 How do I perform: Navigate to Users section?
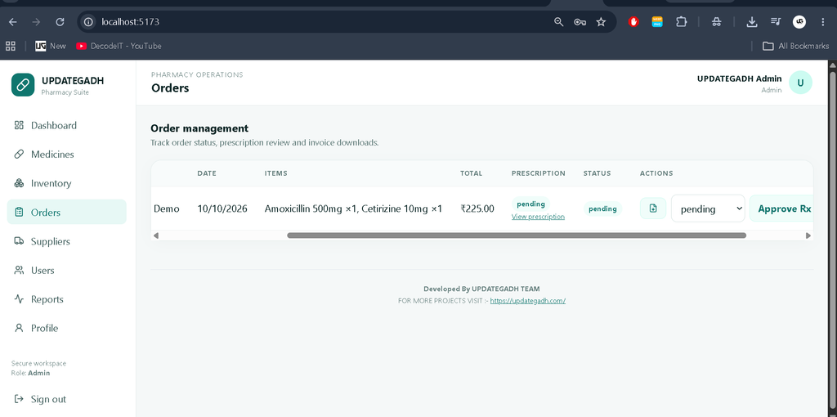click(x=67, y=270)
